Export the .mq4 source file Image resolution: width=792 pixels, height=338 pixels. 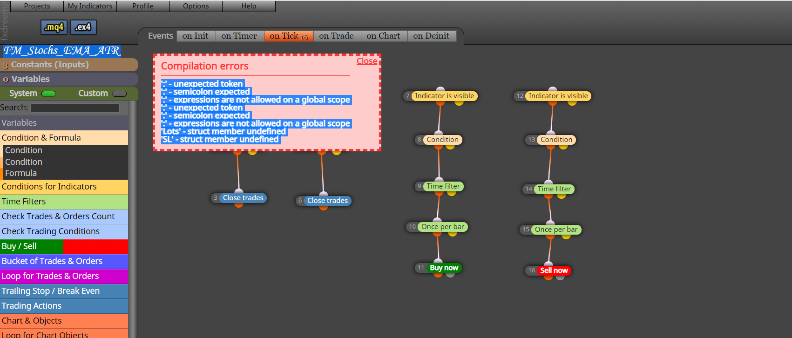[x=54, y=27]
